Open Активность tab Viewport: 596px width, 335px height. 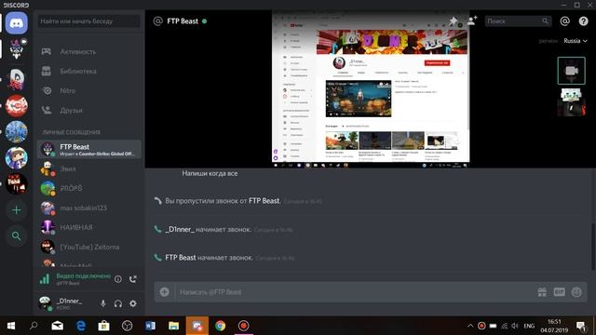click(89, 52)
